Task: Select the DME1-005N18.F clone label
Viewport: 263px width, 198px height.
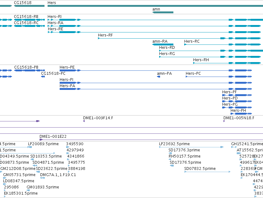Action: 239,118
